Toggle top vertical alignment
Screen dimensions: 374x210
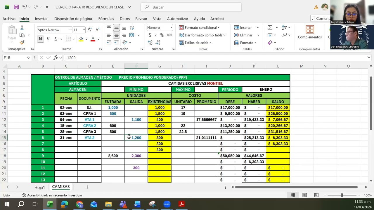109,28
